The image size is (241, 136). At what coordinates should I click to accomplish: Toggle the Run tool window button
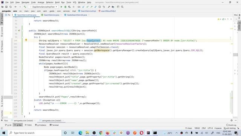pos(18,125)
